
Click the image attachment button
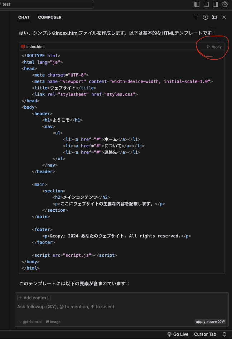coord(53,322)
